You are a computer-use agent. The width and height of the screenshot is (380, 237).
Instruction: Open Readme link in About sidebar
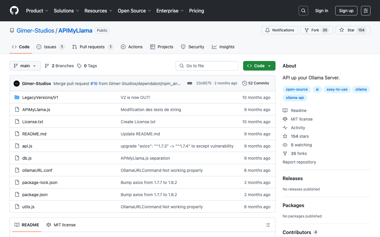click(294, 111)
